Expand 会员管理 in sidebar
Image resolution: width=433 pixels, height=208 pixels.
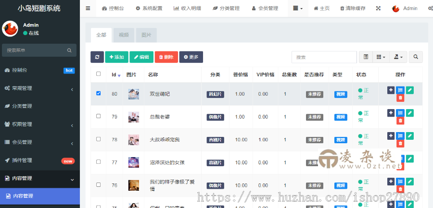click(40, 142)
